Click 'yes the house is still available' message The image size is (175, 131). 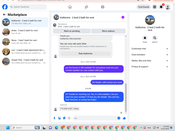coord(93,69)
